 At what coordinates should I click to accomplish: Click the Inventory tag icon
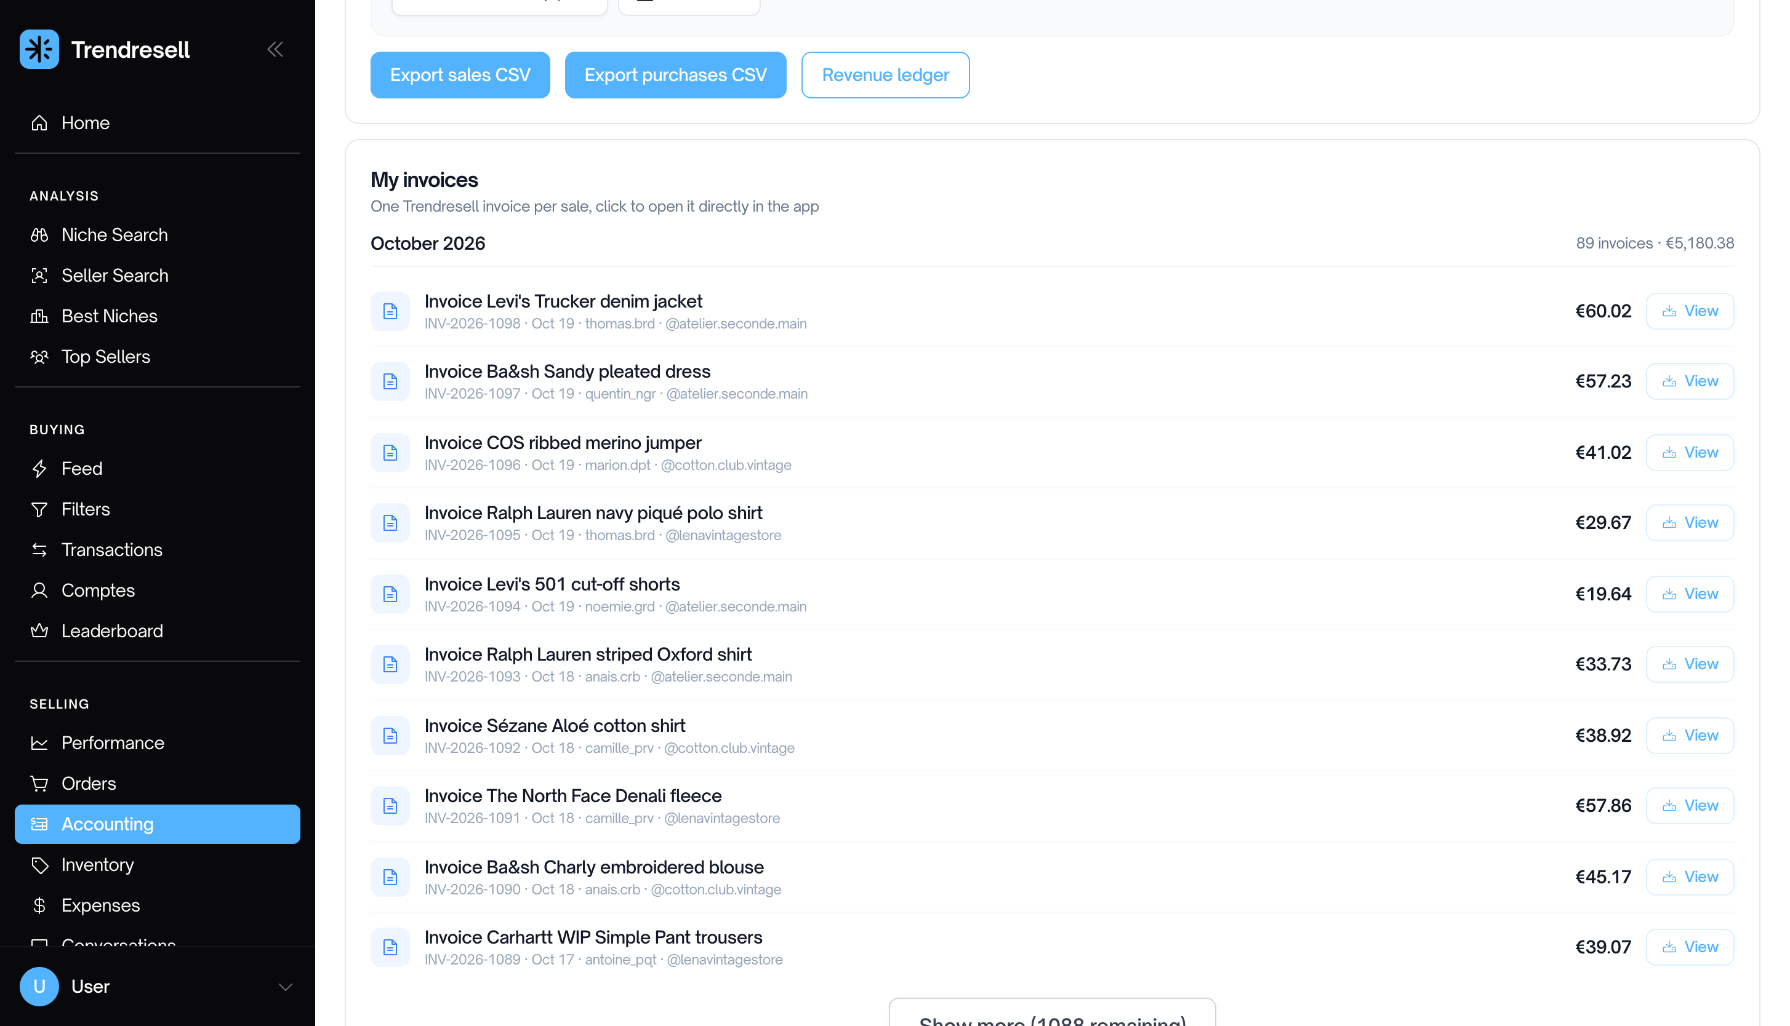[39, 865]
